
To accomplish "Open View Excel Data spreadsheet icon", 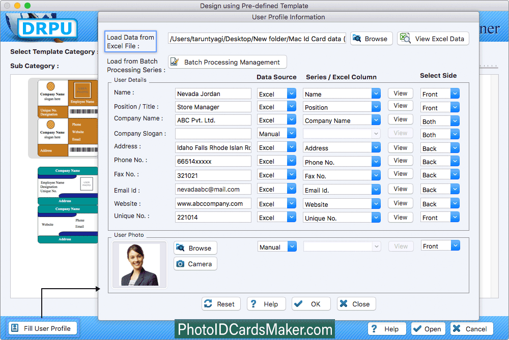I will coord(406,39).
